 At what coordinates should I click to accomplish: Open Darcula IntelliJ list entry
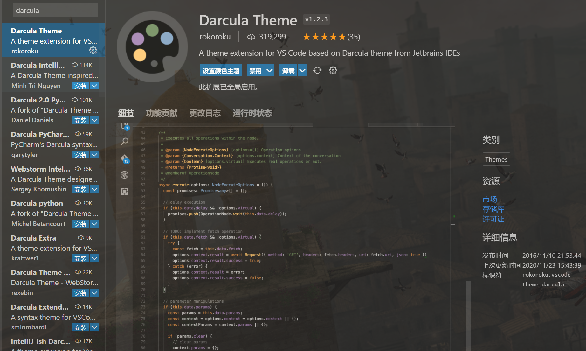pos(53,75)
